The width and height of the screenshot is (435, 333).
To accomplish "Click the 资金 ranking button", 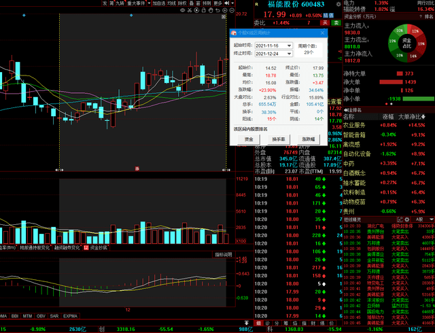I will 248,139.
